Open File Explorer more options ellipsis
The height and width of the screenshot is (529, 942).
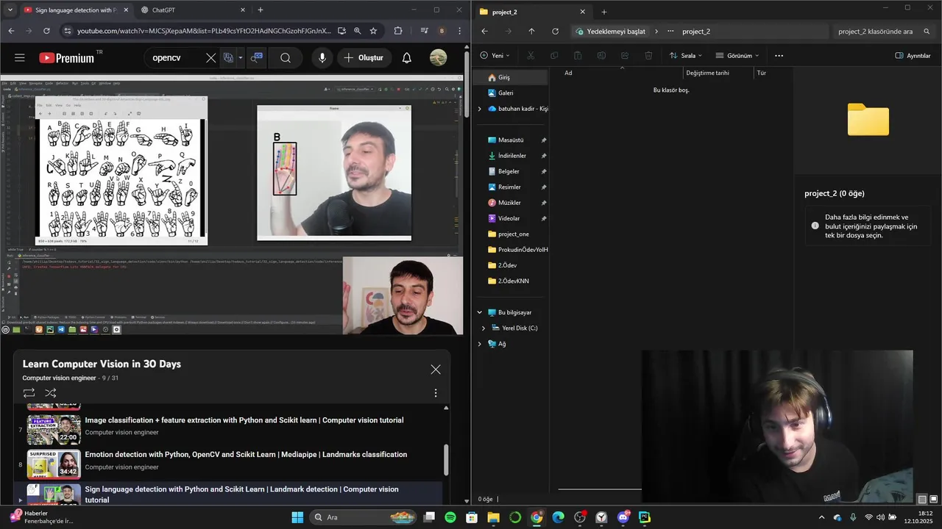pos(779,56)
